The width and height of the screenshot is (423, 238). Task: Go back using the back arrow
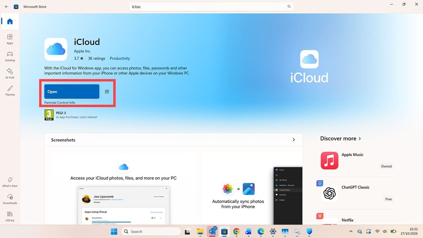[7, 7]
